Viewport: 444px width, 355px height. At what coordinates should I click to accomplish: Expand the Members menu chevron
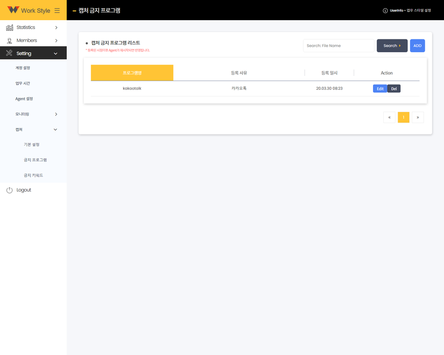(x=56, y=40)
